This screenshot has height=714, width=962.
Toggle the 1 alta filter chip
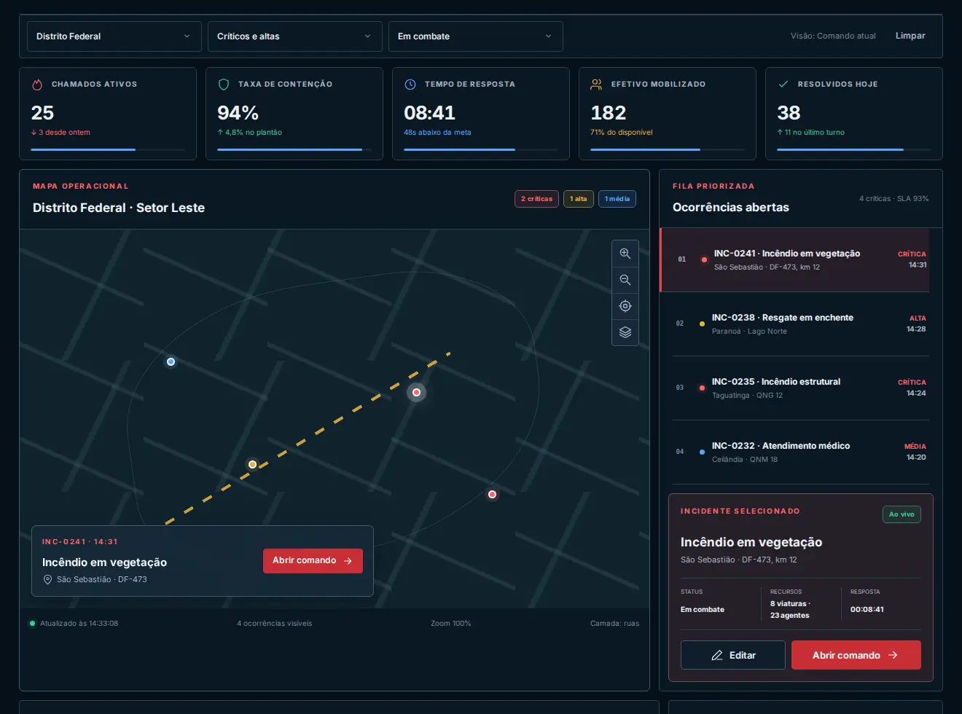579,199
